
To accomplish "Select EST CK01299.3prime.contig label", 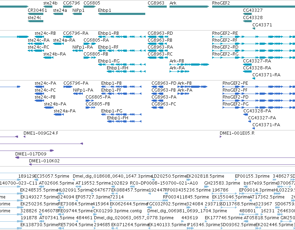I will [118, 211].
